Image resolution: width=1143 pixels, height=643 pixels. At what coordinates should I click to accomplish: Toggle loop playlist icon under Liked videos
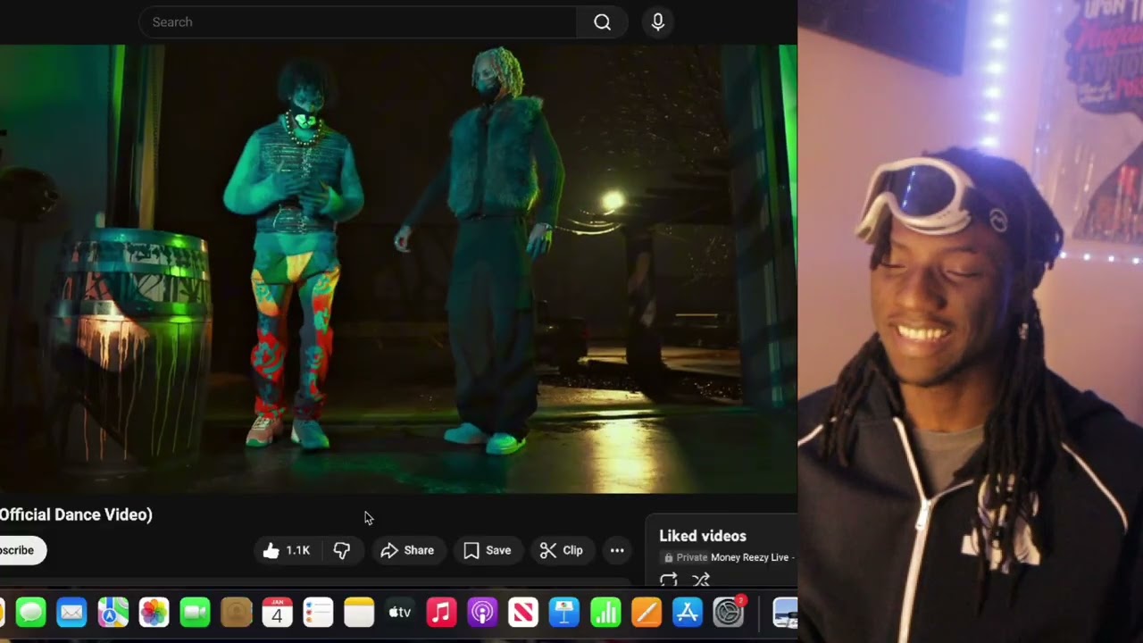click(668, 580)
